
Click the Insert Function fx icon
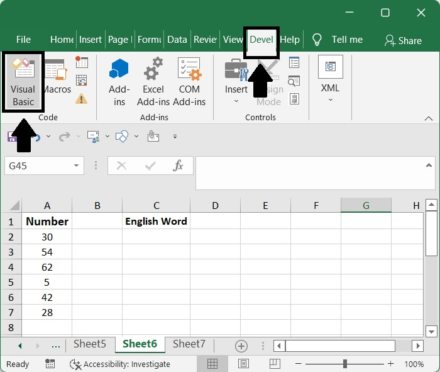(x=179, y=166)
